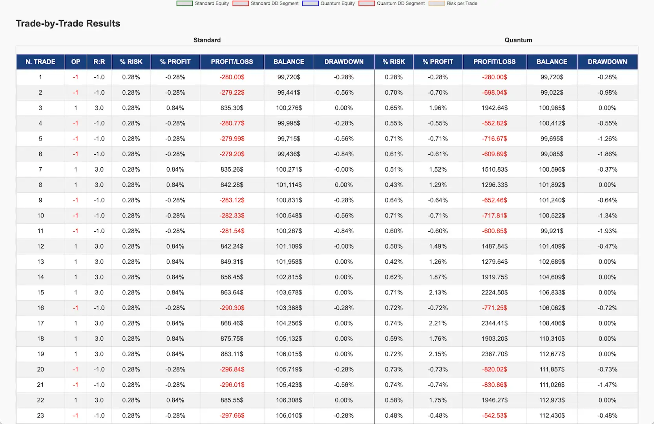654x424 pixels.
Task: Click the Standard % PROFIT column header
Action: click(x=175, y=62)
